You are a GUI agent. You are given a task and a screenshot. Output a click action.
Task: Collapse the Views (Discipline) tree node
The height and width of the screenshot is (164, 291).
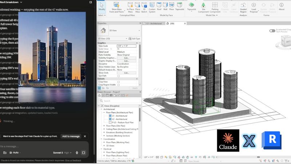tap(99, 106)
